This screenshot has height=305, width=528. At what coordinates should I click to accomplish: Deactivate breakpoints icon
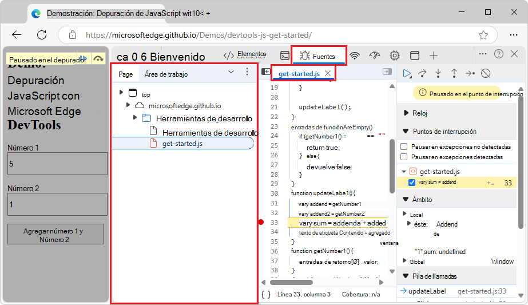point(486,73)
